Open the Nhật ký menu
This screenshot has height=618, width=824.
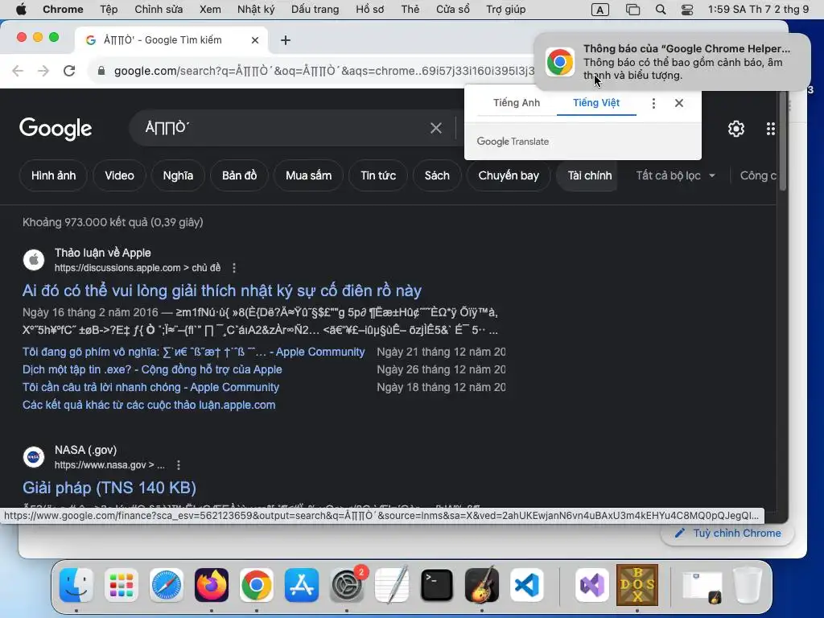tap(256, 10)
